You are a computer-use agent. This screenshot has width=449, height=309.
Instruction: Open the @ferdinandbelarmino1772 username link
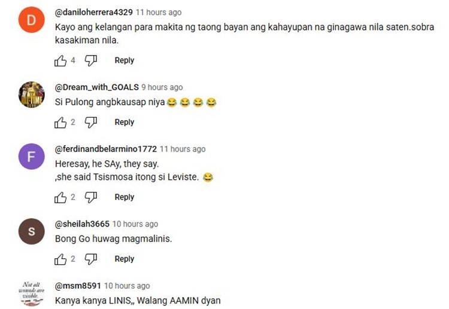tap(105, 149)
